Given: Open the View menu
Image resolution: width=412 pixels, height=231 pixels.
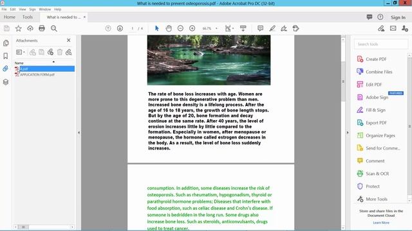Looking at the screenshot, I should tap(23, 9).
